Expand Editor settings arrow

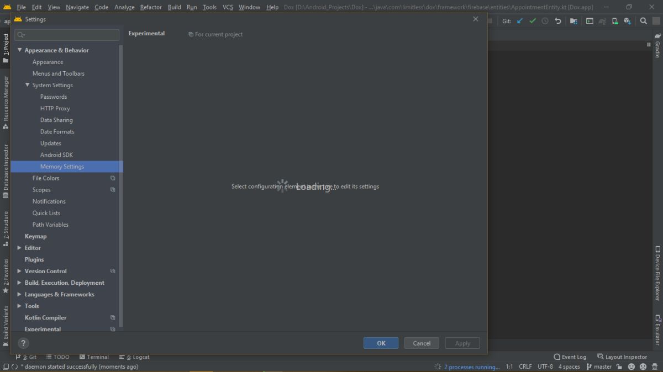19,248
